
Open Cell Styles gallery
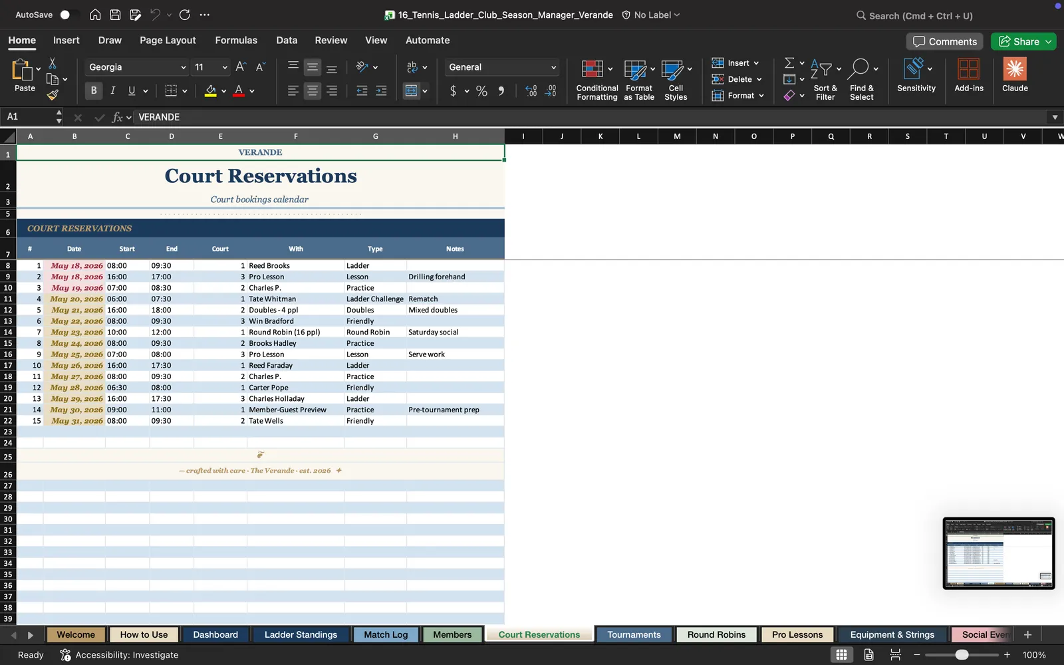coord(676,80)
